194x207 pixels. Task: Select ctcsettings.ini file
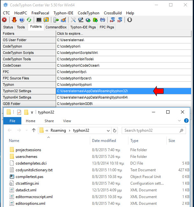pos(27,183)
